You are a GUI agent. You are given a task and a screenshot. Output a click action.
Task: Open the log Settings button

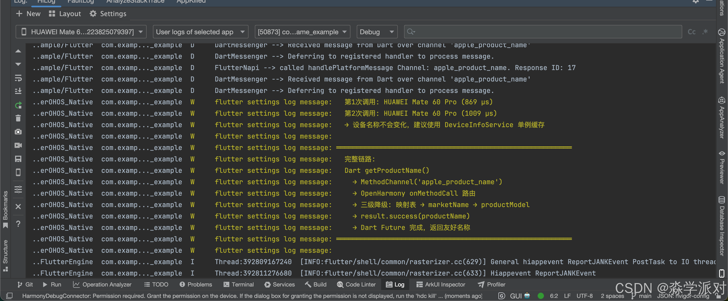[108, 14]
